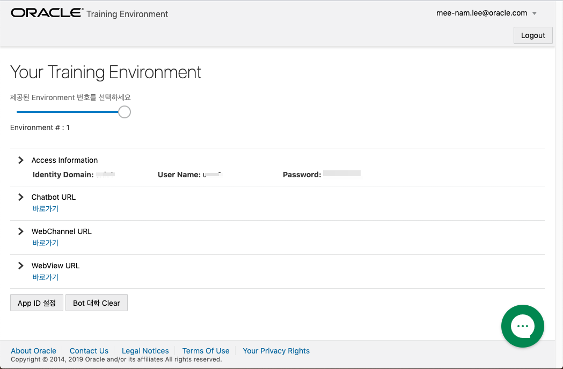
Task: Open the mee-nam.lee@oracle.com account dropdown
Action: 487,13
